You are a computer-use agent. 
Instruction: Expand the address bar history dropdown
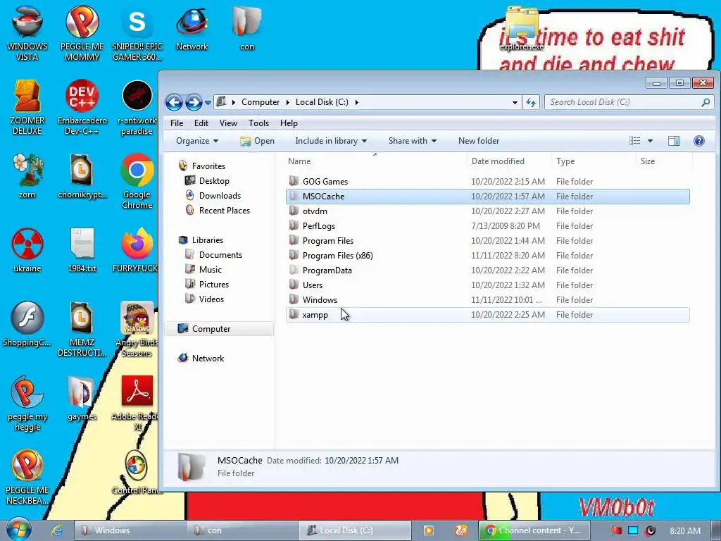tap(515, 102)
